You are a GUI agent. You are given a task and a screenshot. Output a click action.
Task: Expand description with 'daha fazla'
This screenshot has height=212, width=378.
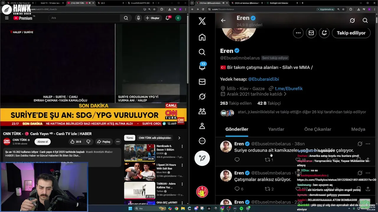pos(67,163)
